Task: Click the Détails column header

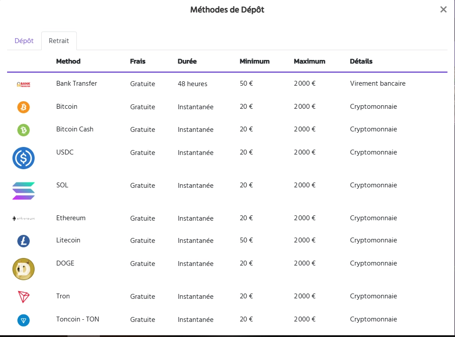Action: pyautogui.click(x=361, y=61)
